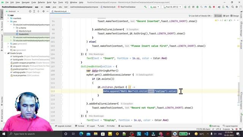Viewport: 243px width, 137px height.
Task: Toggle the Project tool window sidebar button
Action: tap(2, 14)
